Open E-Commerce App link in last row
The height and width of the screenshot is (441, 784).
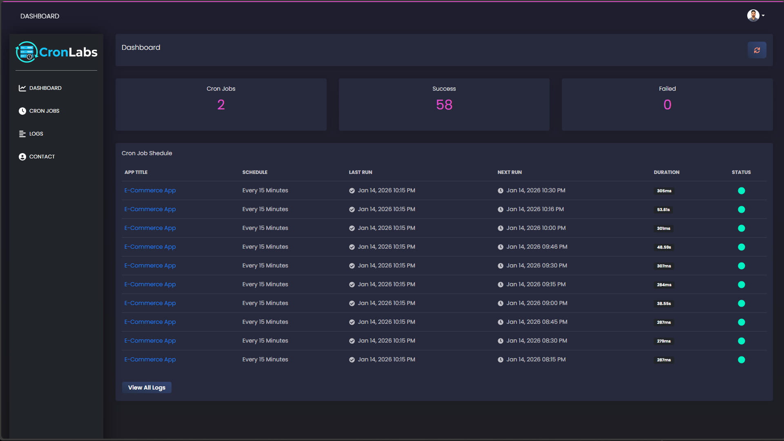pyautogui.click(x=150, y=360)
